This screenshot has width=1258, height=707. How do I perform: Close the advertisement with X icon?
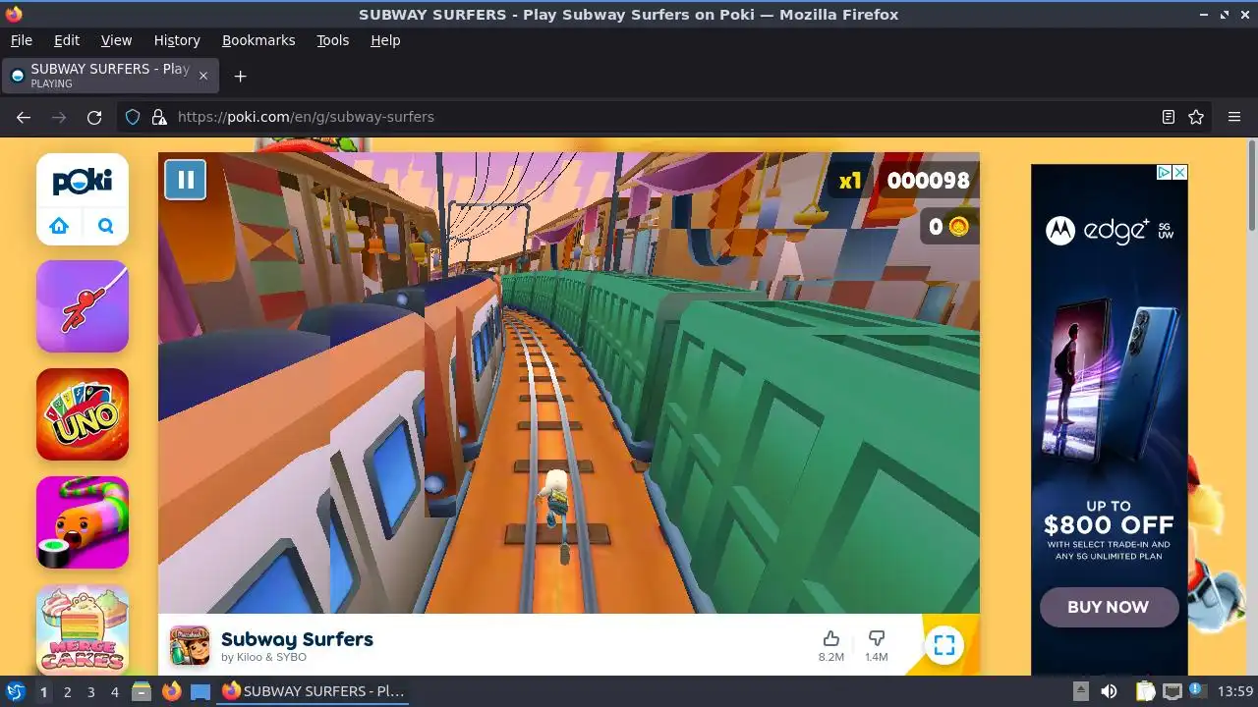(1180, 172)
